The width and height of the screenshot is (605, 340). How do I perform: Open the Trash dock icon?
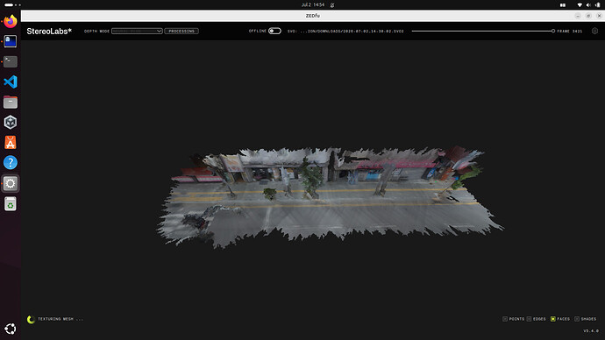(11, 204)
